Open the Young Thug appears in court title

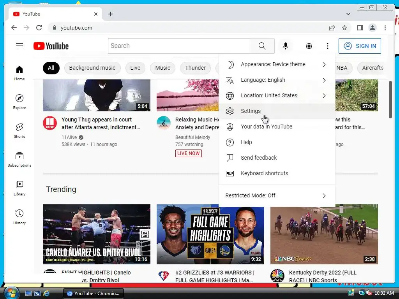click(101, 123)
